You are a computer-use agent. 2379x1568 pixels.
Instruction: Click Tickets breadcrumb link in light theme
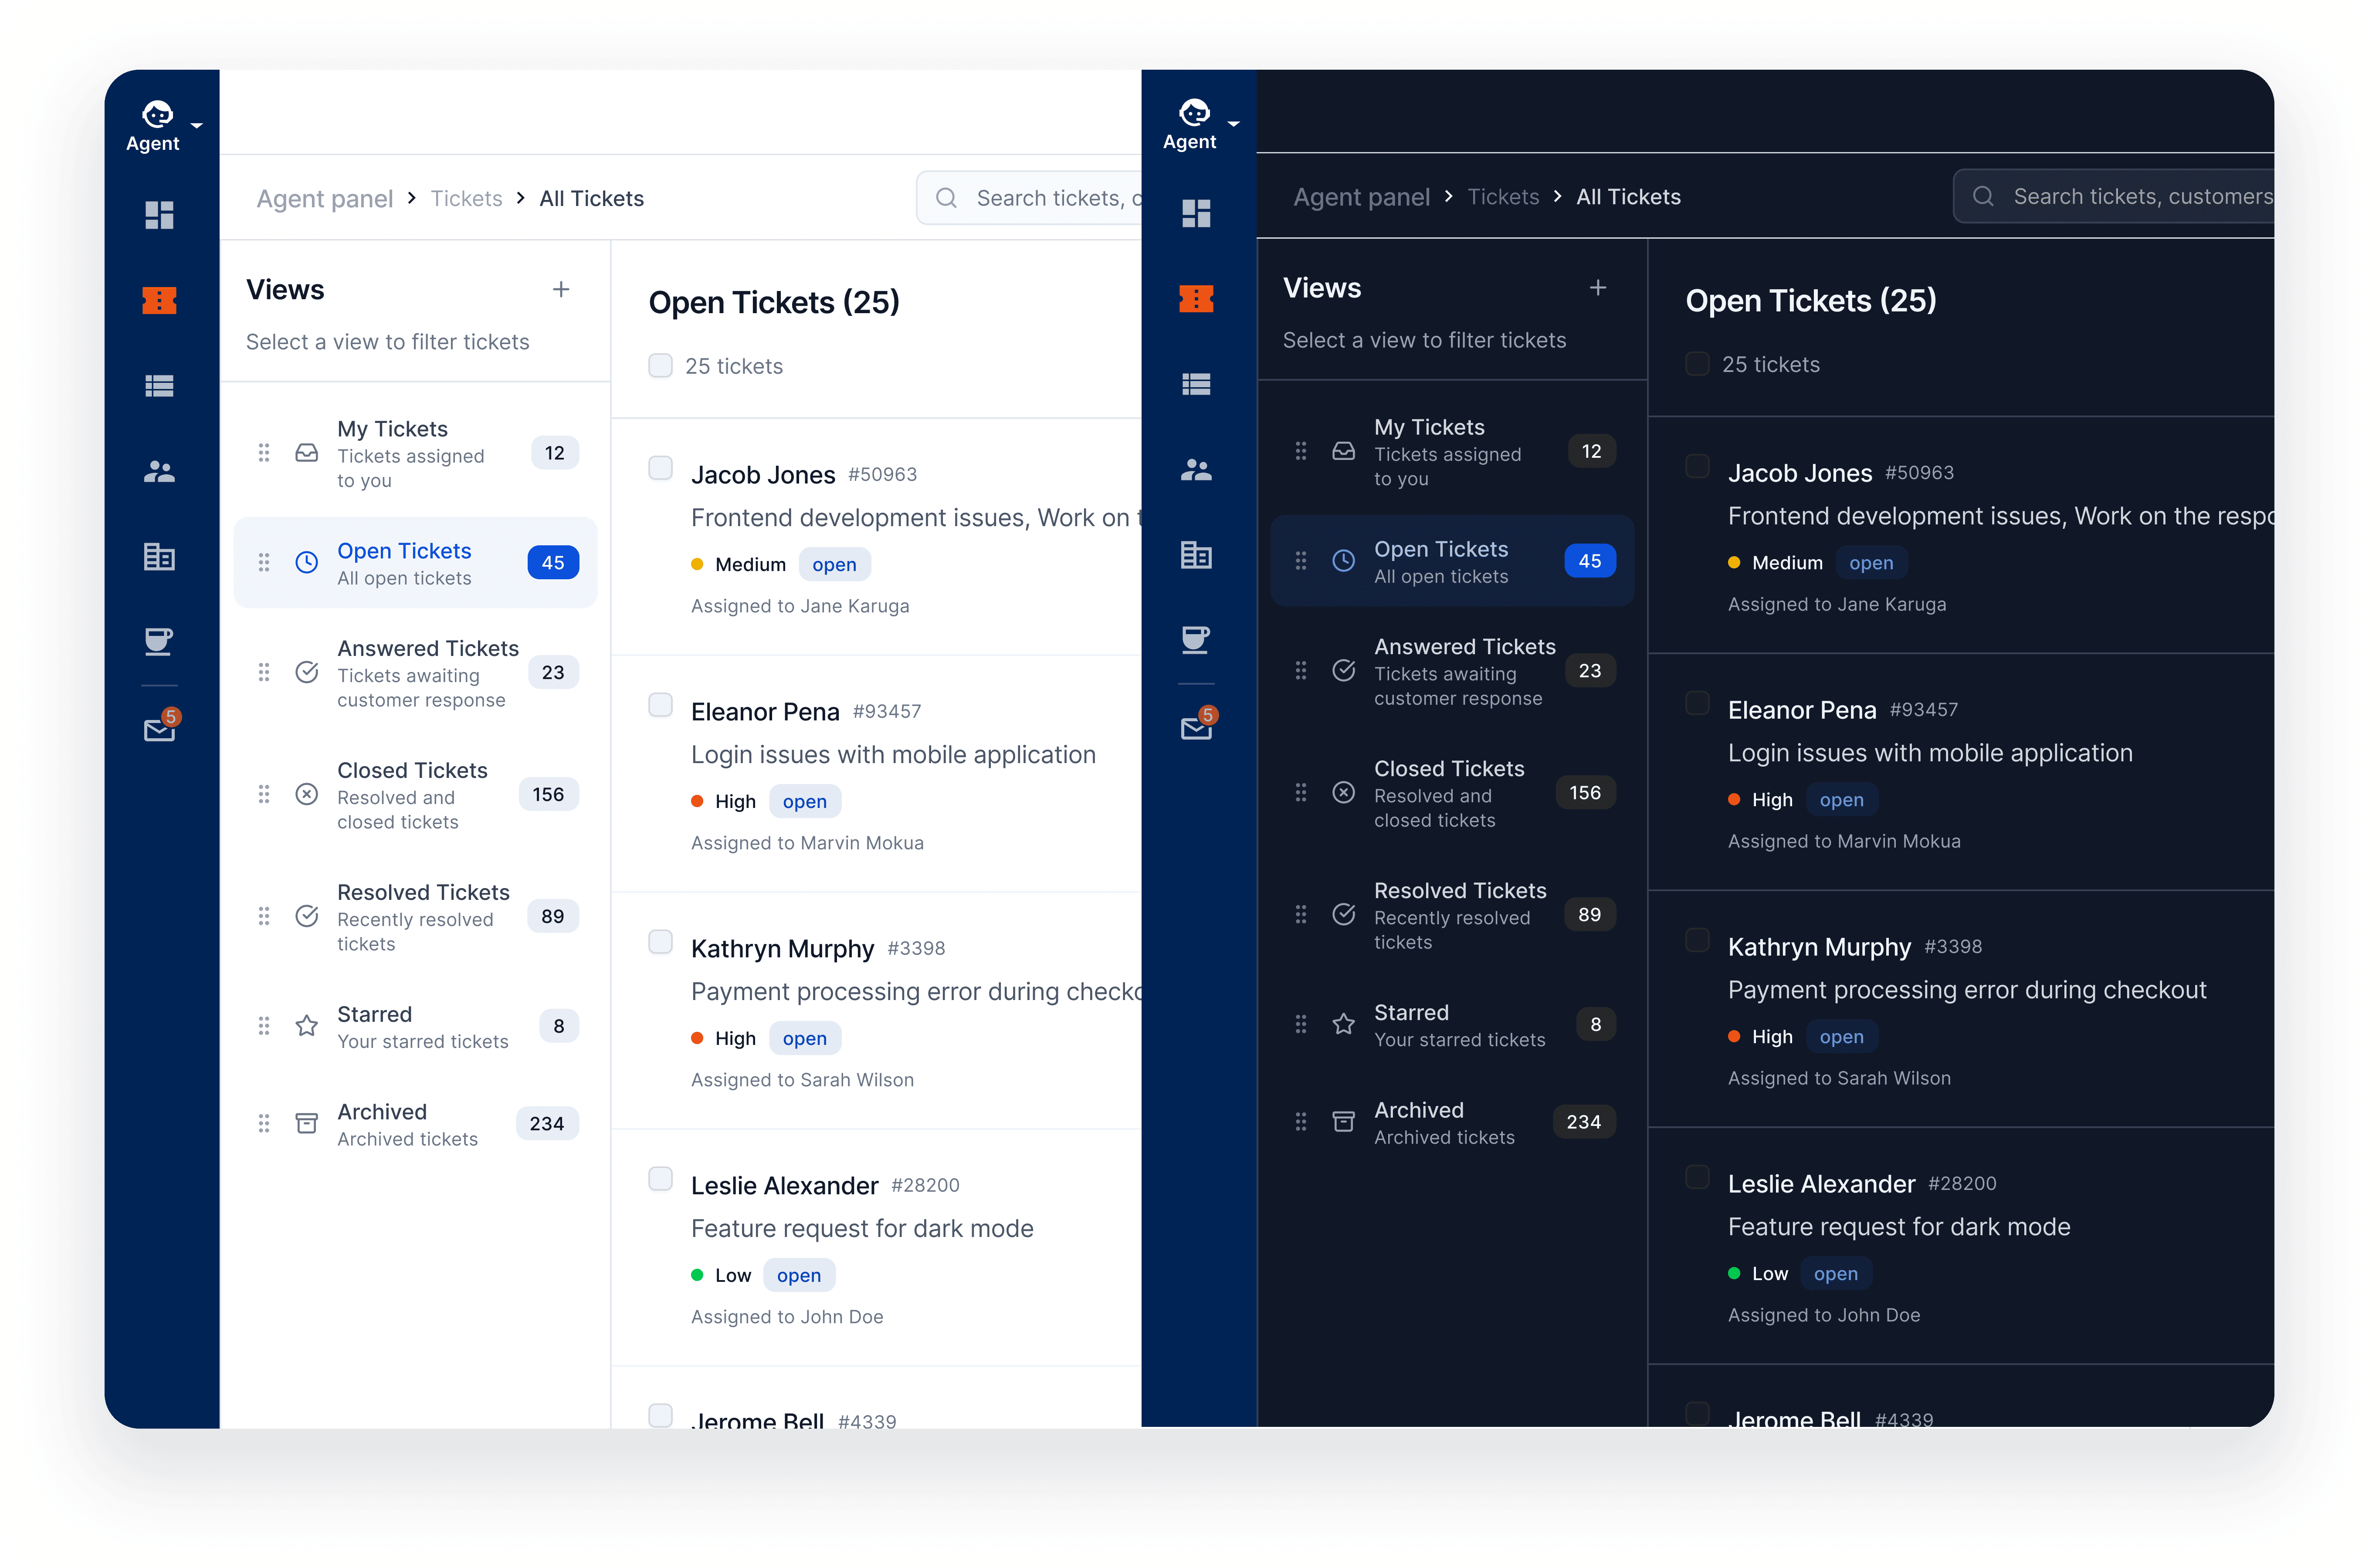pyautogui.click(x=466, y=198)
